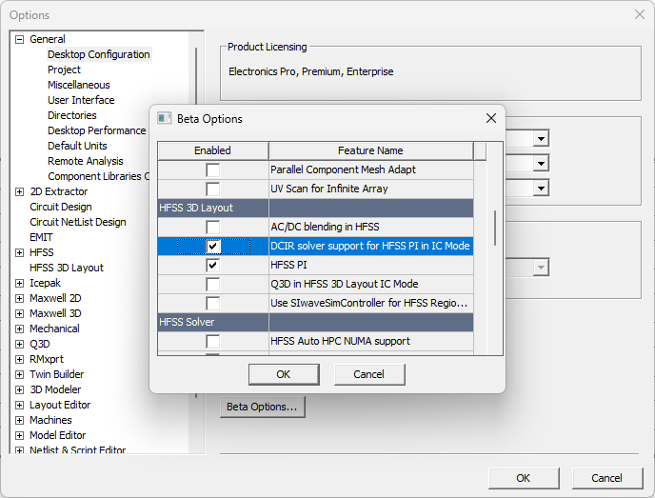
Task: Expand the Layout Editor node
Action: (19, 406)
